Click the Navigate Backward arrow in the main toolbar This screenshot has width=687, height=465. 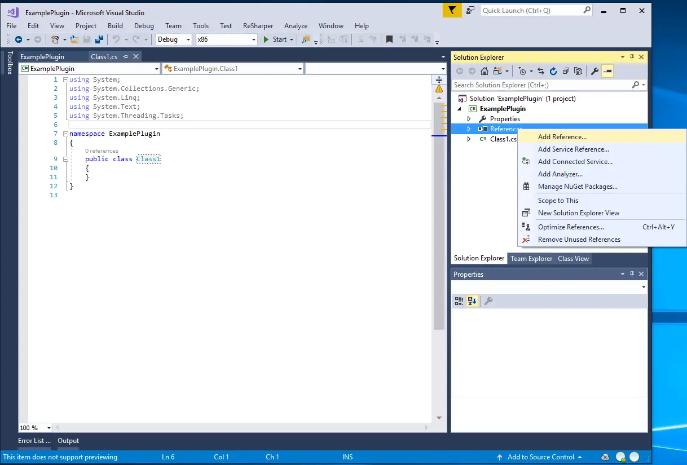pyautogui.click(x=19, y=39)
